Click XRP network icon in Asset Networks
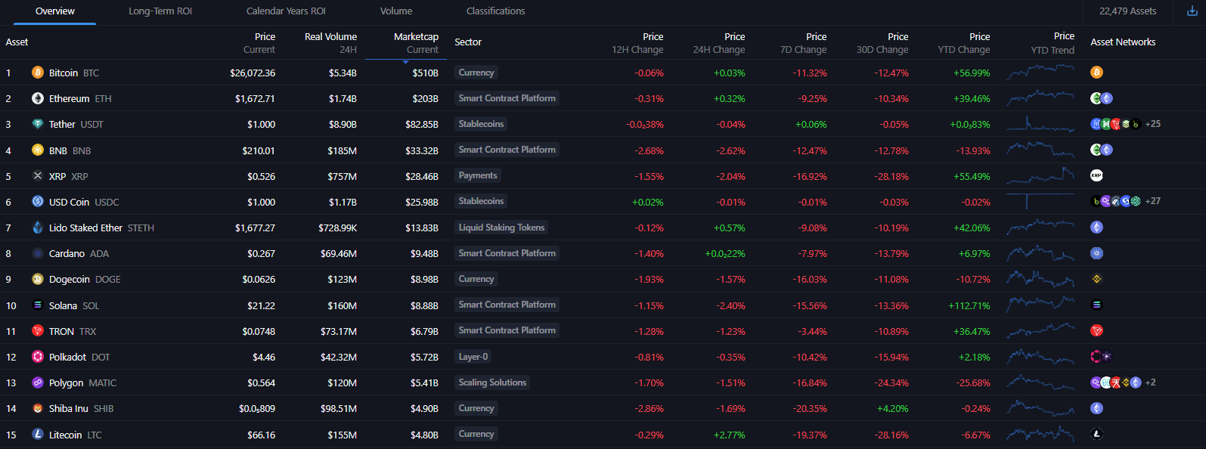The height and width of the screenshot is (449, 1206). [1096, 175]
